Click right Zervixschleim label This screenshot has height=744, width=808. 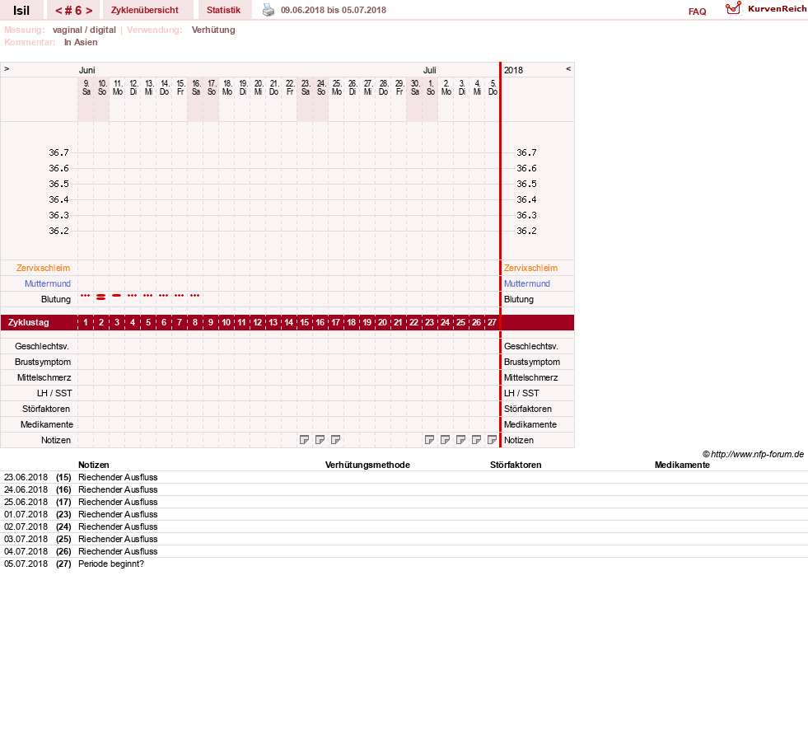pos(530,268)
